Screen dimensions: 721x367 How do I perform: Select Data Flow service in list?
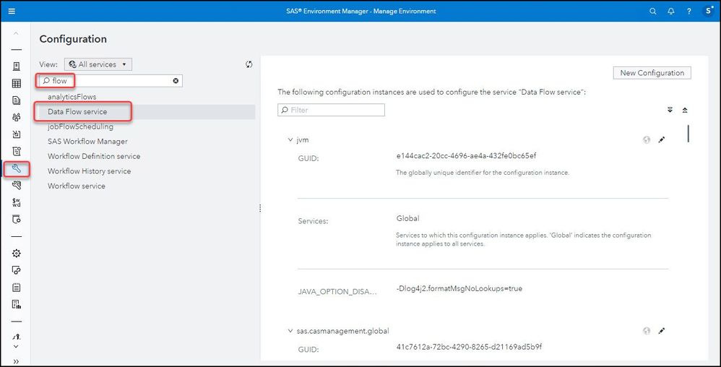pos(77,112)
